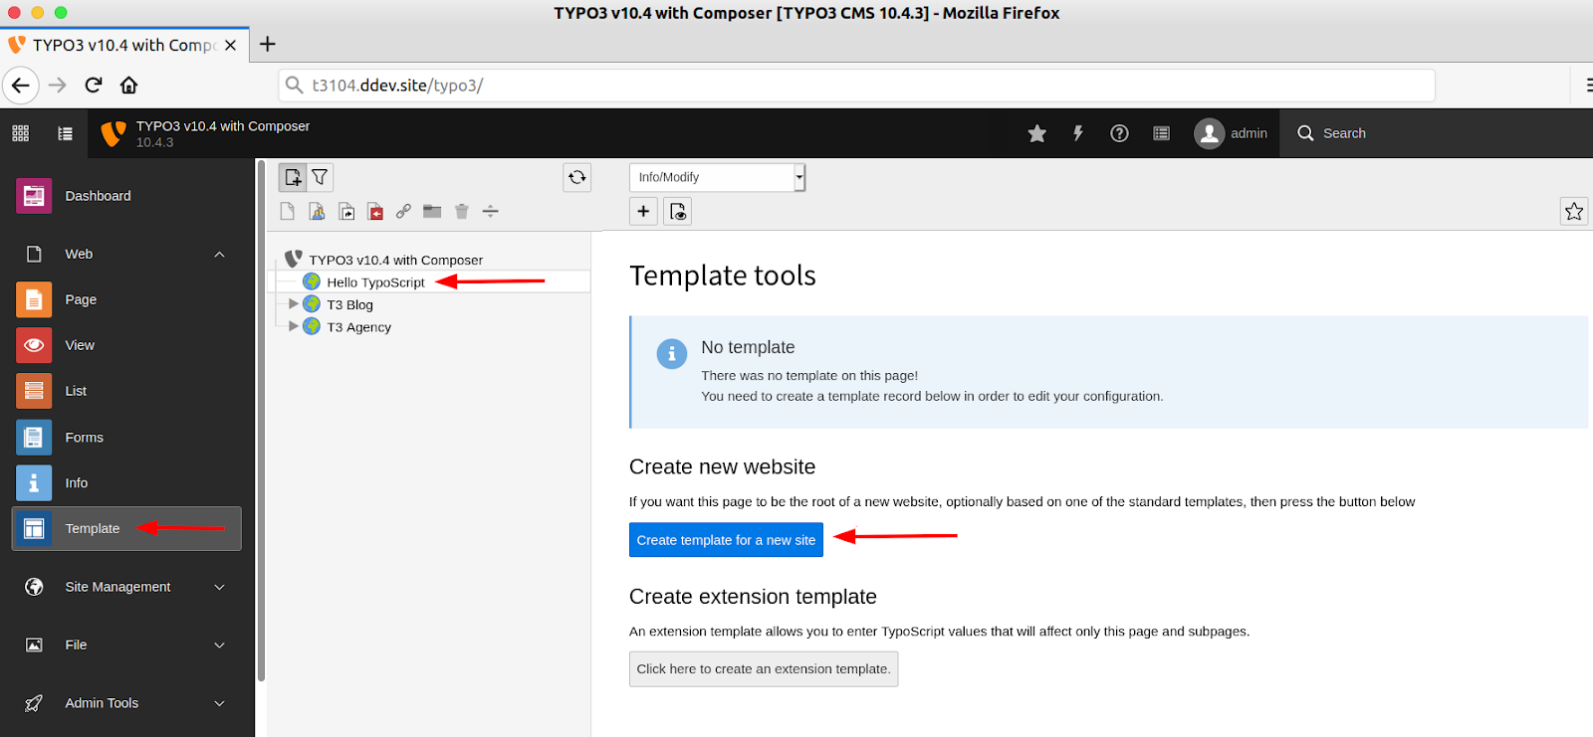1593x737 pixels.
Task: Expand the T3 Agency tree node
Action: (x=293, y=325)
